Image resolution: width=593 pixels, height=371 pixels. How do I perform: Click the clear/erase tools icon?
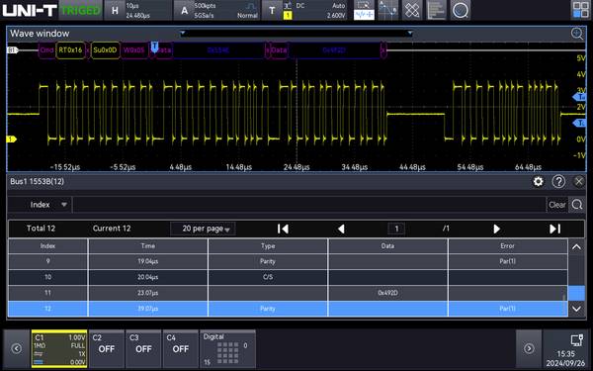coord(412,10)
